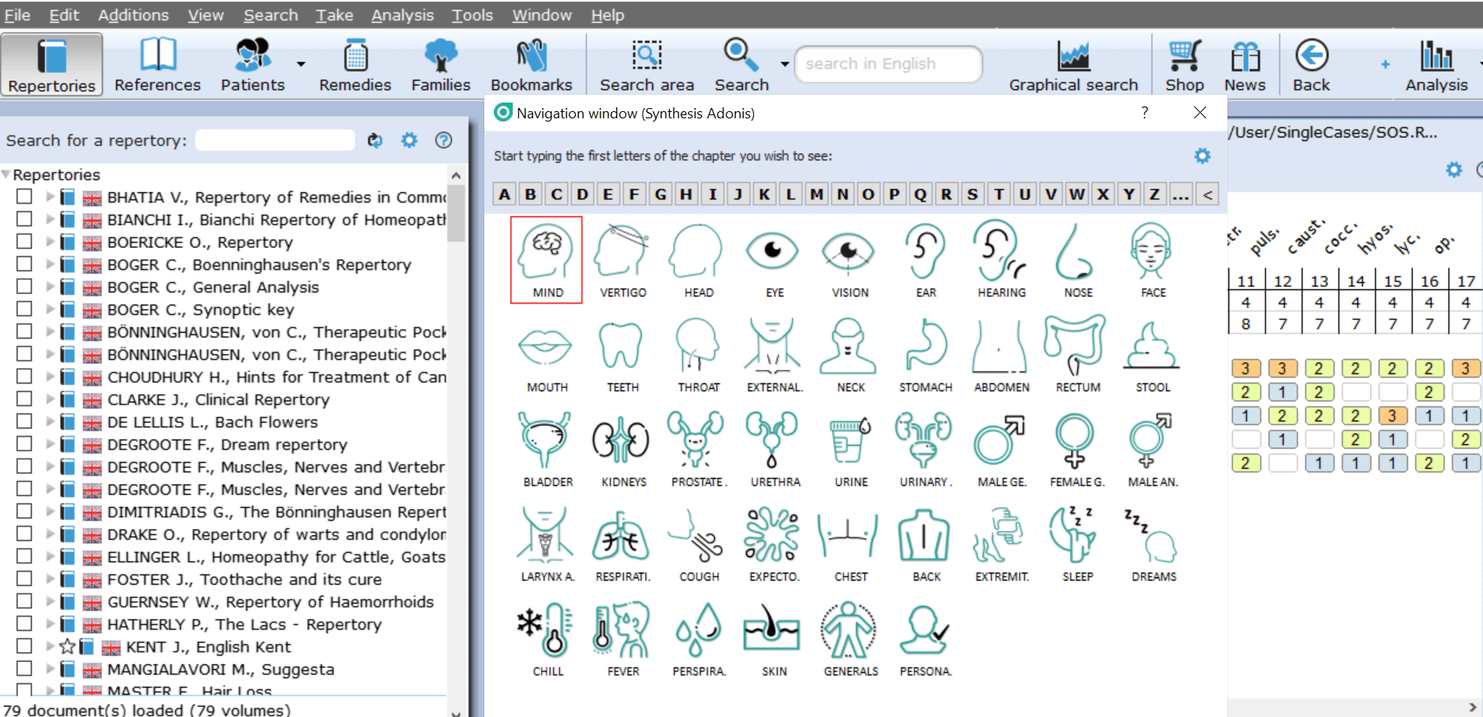Click the orange 3 grade cell under column 11
The width and height of the screenshot is (1483, 717).
tap(1246, 368)
